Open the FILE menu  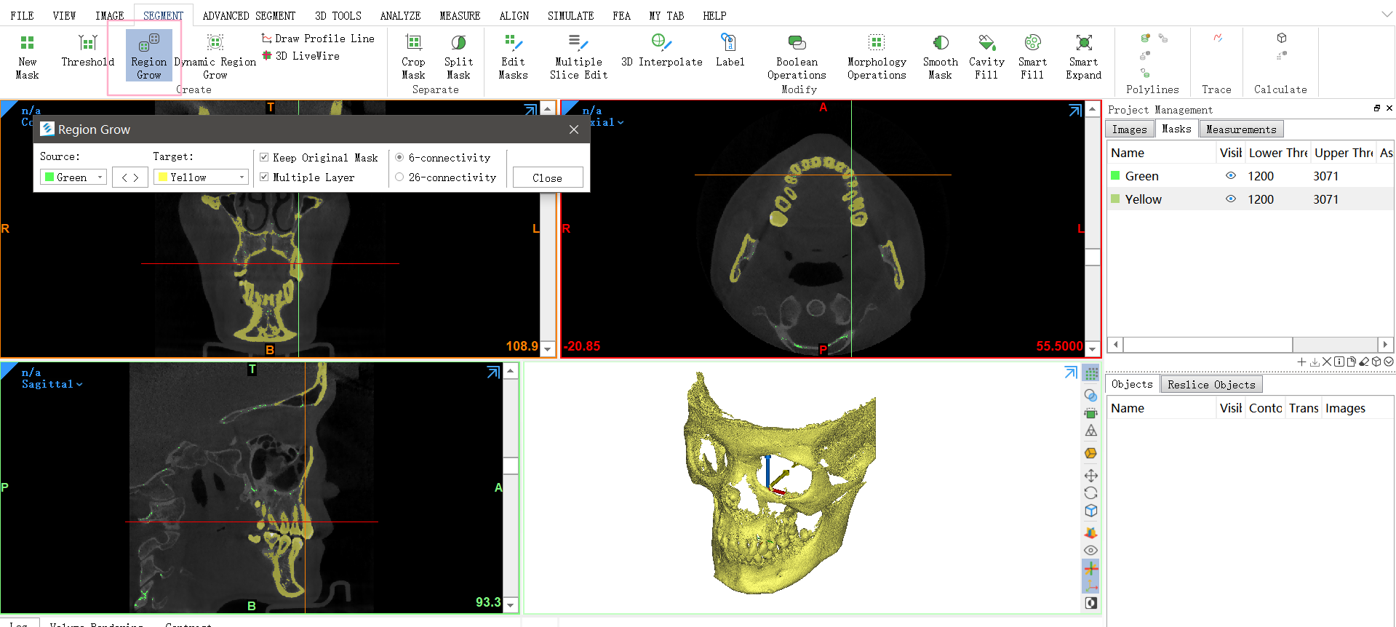click(22, 15)
